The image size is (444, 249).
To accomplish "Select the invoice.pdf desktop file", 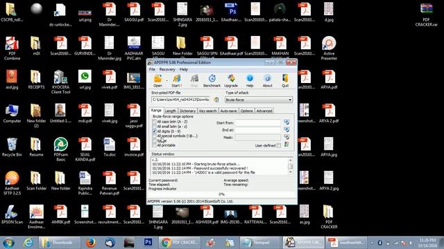I will pyautogui.click(x=134, y=147).
